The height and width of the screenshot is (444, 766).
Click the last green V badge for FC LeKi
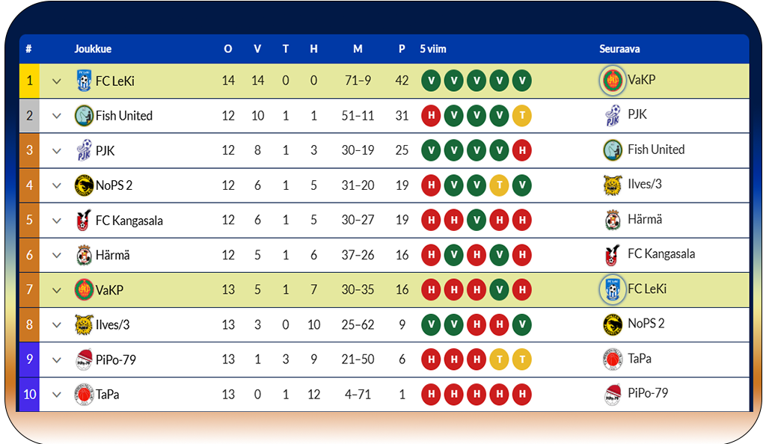(521, 81)
